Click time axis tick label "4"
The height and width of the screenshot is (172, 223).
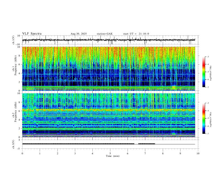click(93, 153)
